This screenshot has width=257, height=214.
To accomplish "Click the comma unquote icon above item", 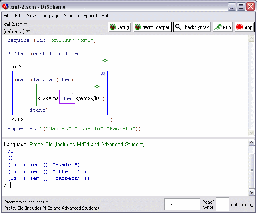I will (72, 94).
